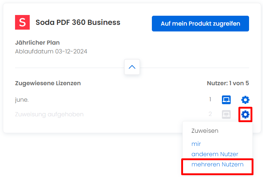263x177 pixels.
Task: Open gear settings for the unassigned license
Action: pyautogui.click(x=245, y=114)
